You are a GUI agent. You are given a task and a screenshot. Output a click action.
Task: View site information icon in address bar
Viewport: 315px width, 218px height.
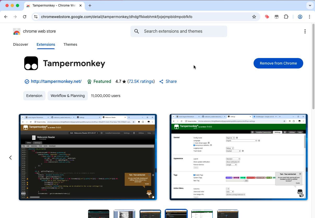tap(36, 17)
